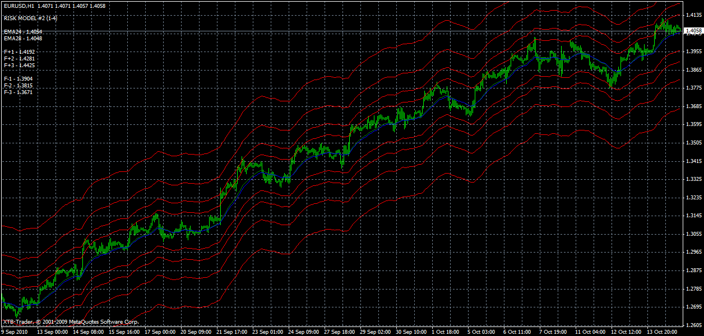Click 1.3595 on the price scale
The width and height of the screenshot is (704, 336).
pyautogui.click(x=694, y=124)
